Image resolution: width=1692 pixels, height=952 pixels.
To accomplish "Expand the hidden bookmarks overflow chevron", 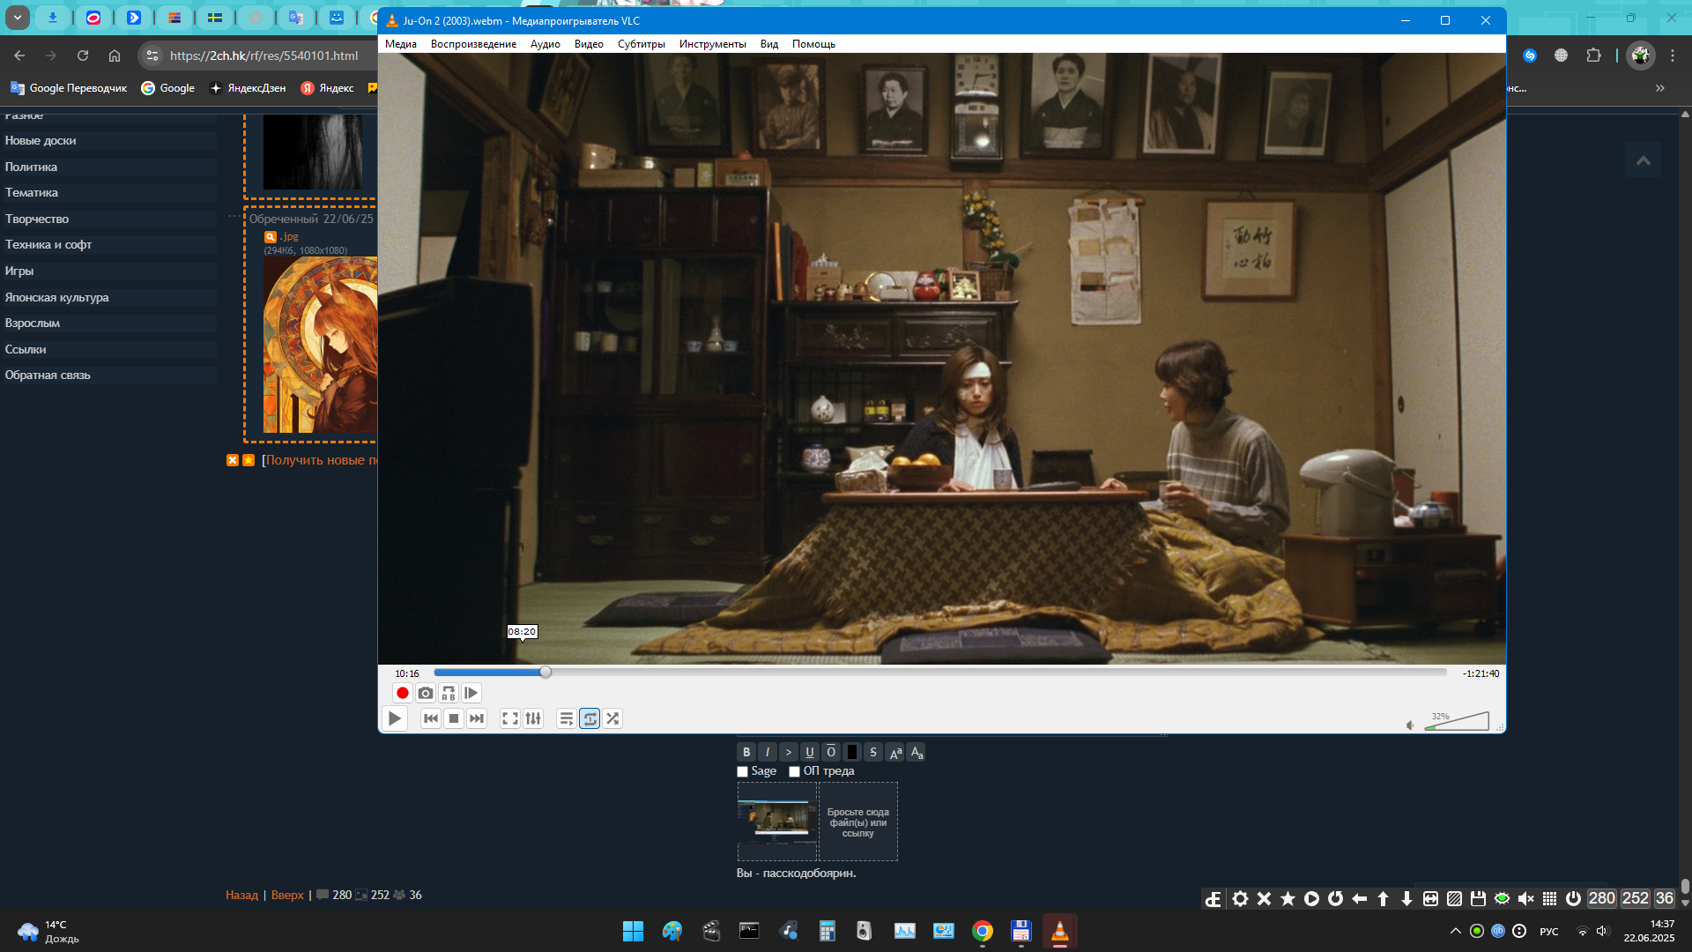I will (1660, 88).
